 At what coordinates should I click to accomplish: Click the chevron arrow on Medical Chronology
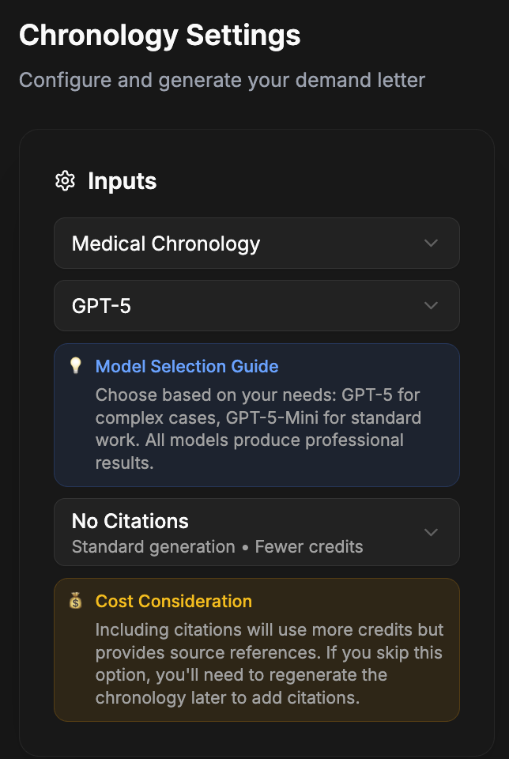pyautogui.click(x=431, y=243)
